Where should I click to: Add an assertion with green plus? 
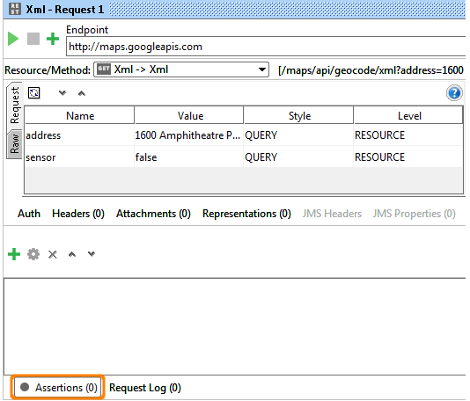pyautogui.click(x=14, y=254)
